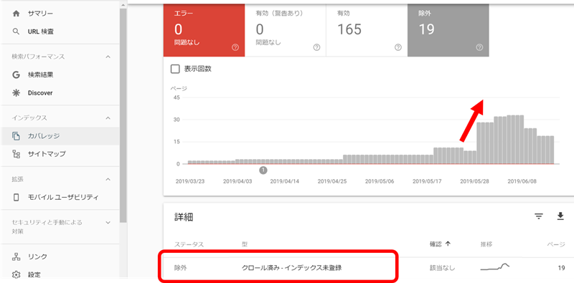The height and width of the screenshot is (283, 574).
Task: Click the 型 column header
Action: (x=245, y=244)
